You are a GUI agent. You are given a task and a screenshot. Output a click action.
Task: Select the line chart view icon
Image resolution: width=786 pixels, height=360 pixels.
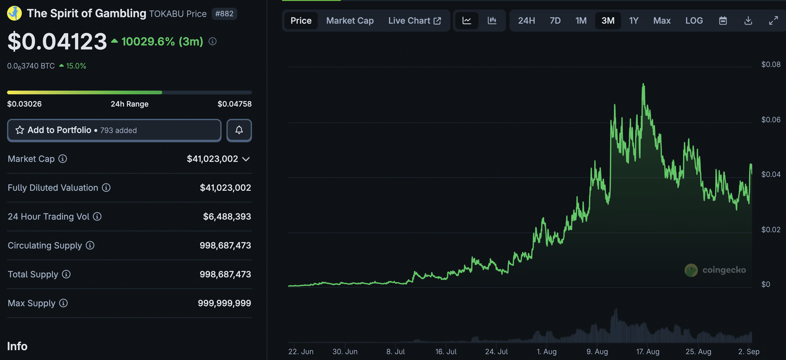(x=467, y=20)
